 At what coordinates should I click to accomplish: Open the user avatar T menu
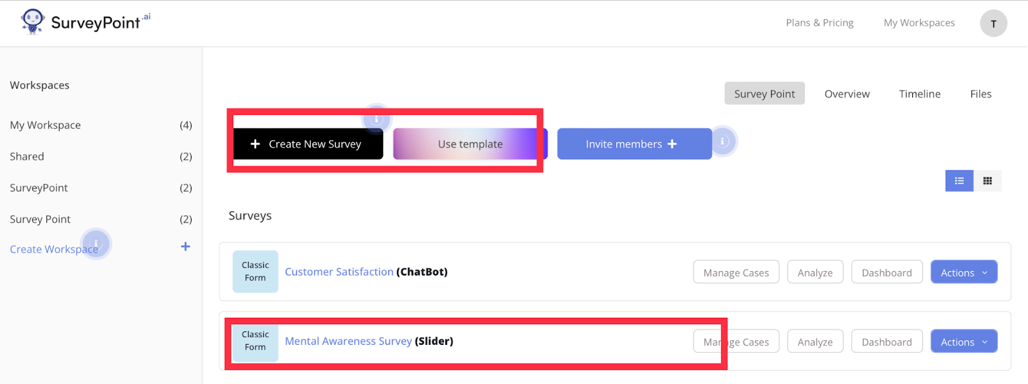[993, 24]
